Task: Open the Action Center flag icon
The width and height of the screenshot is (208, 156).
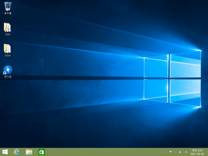Action: tap(171, 152)
